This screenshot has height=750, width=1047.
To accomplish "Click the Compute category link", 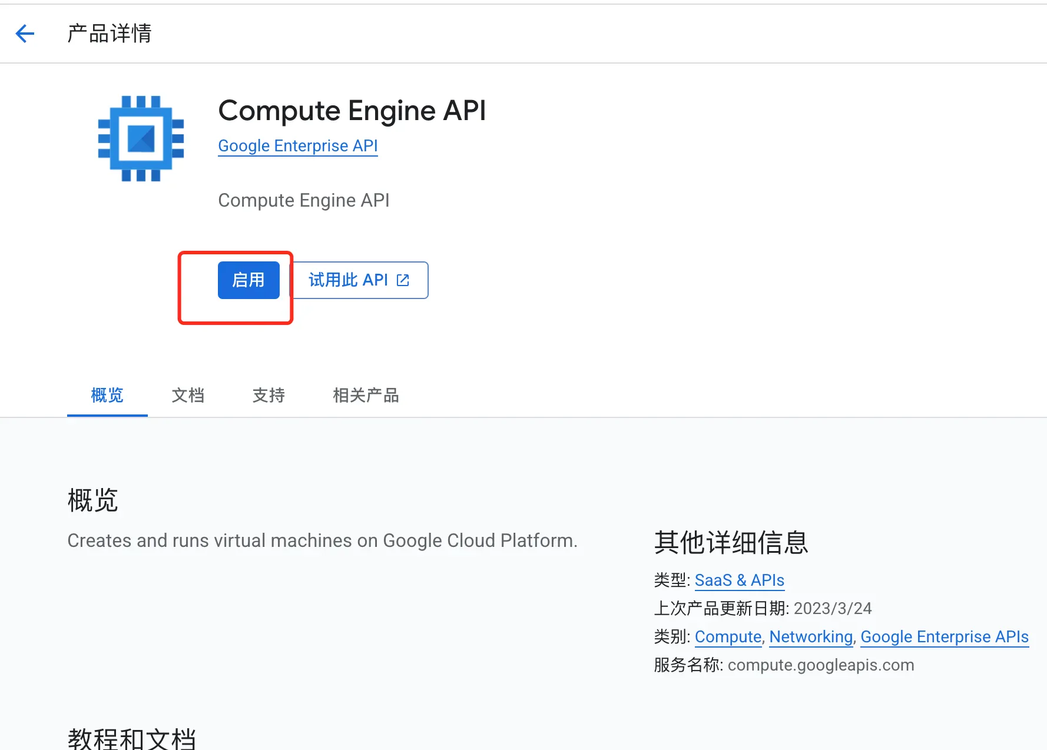I will tap(728, 637).
